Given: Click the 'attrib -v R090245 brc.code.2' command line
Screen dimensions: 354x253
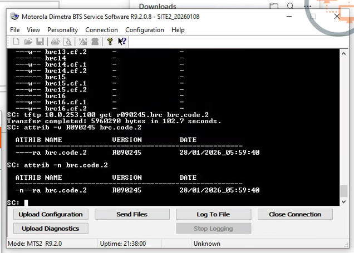Looking at the screenshot, I should [x=74, y=128].
